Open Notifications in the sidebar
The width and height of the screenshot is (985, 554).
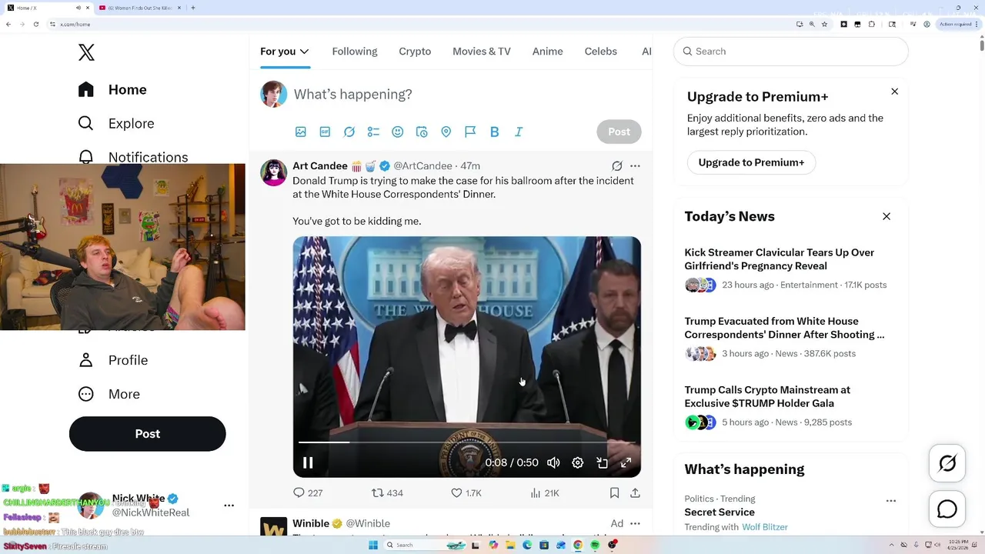[133, 156]
